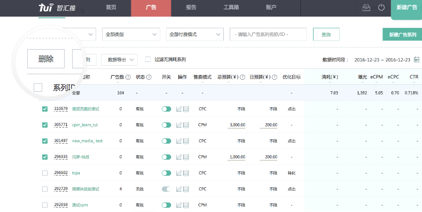The image size is (422, 212).
Task: Open the 工具箱 nav tab
Action: coord(231,7)
